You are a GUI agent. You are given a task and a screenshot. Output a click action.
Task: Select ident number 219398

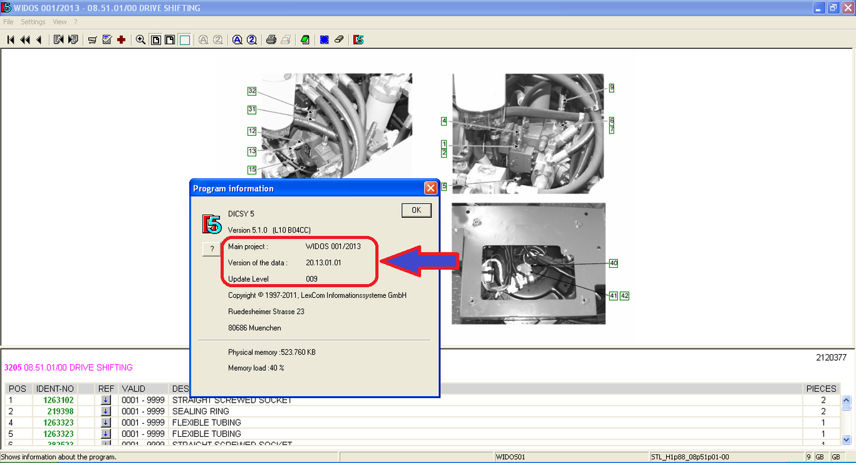pyautogui.click(x=61, y=412)
